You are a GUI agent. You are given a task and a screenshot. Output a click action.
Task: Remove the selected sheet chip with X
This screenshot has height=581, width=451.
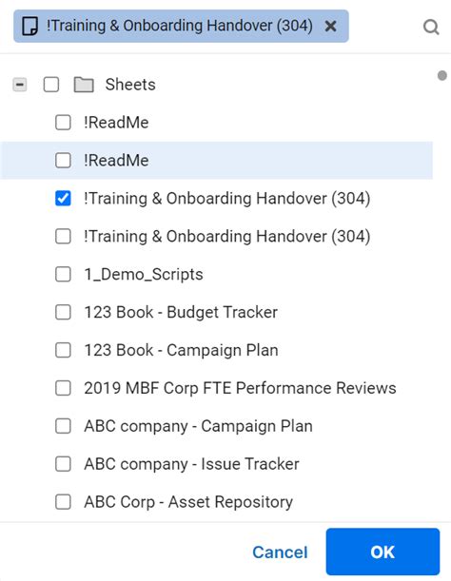(x=330, y=27)
